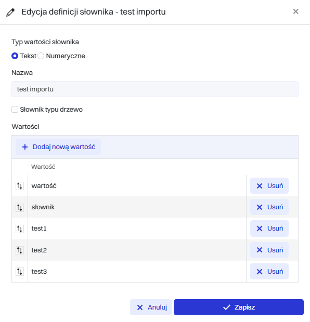Image resolution: width=310 pixels, height=322 pixels.
Task: Click the sort handle icon beside test3
Action: point(20,272)
